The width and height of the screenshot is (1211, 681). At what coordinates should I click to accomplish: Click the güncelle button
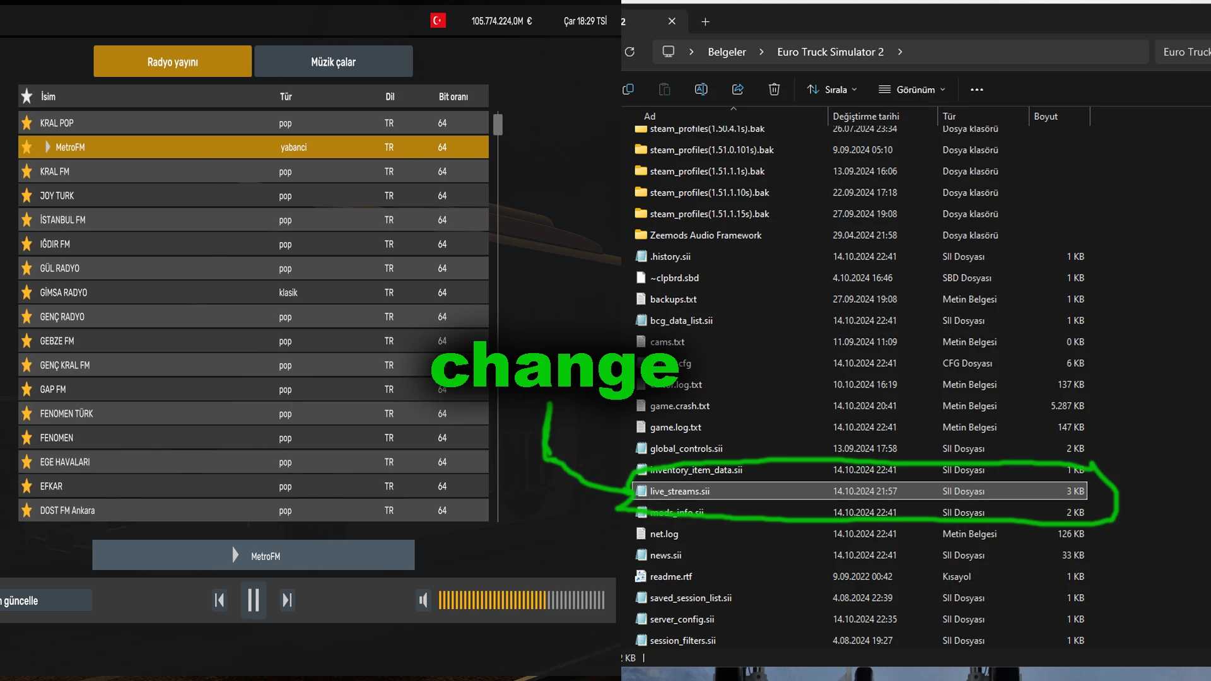[45, 600]
